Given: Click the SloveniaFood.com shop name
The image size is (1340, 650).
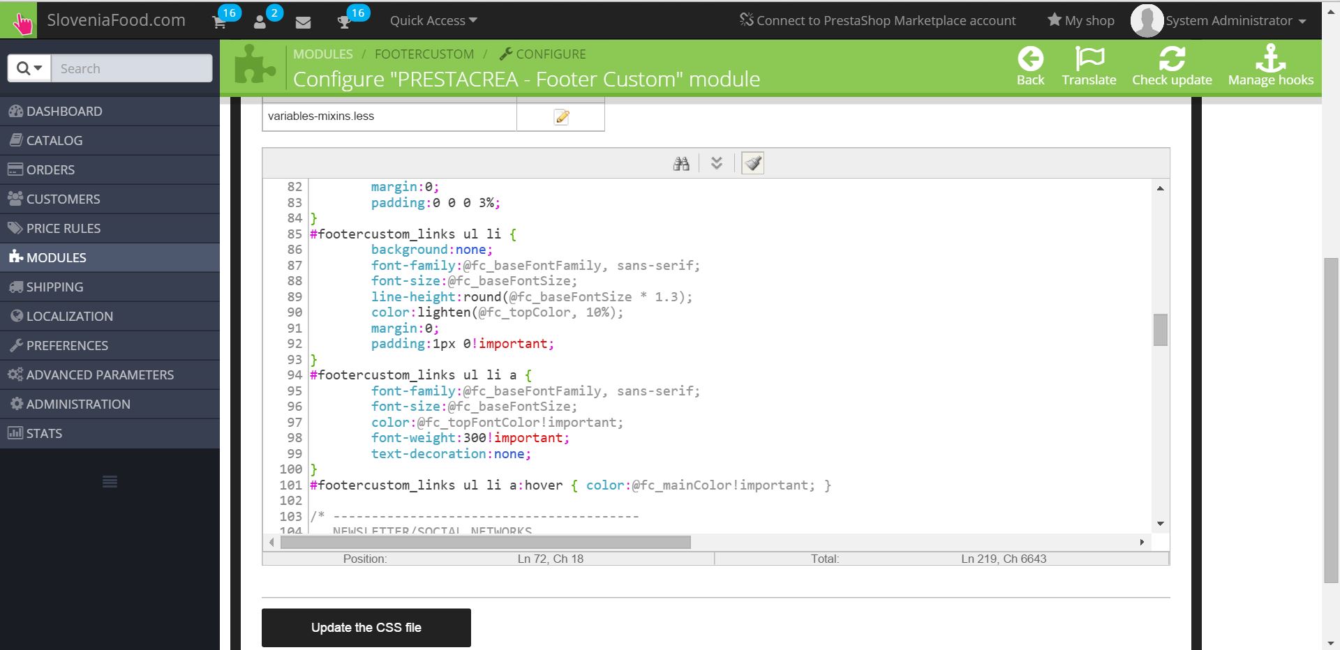Looking at the screenshot, I should (116, 20).
